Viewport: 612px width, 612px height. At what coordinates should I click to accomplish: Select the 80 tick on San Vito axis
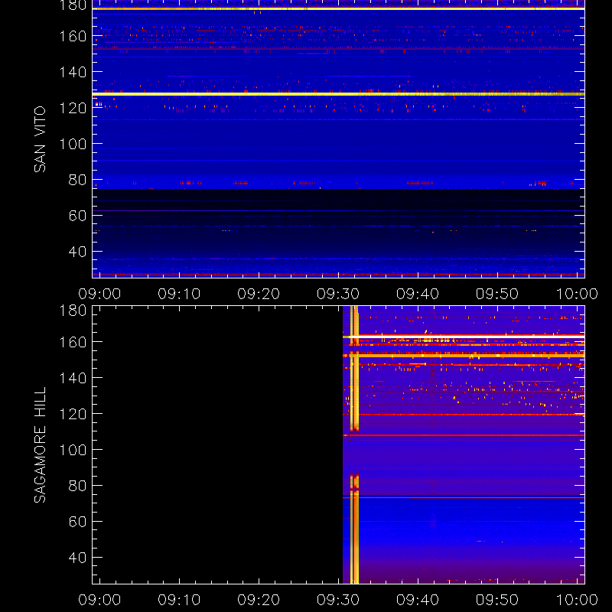(x=77, y=180)
